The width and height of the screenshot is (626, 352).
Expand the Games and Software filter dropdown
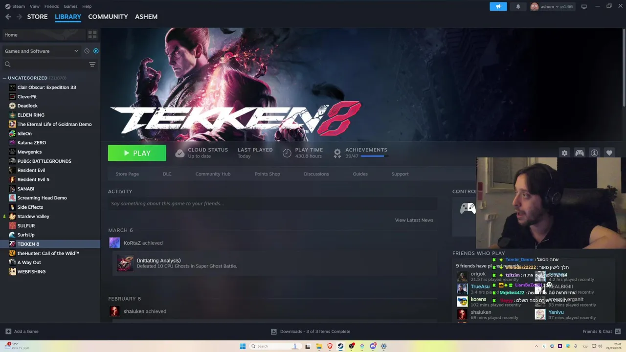(41, 51)
